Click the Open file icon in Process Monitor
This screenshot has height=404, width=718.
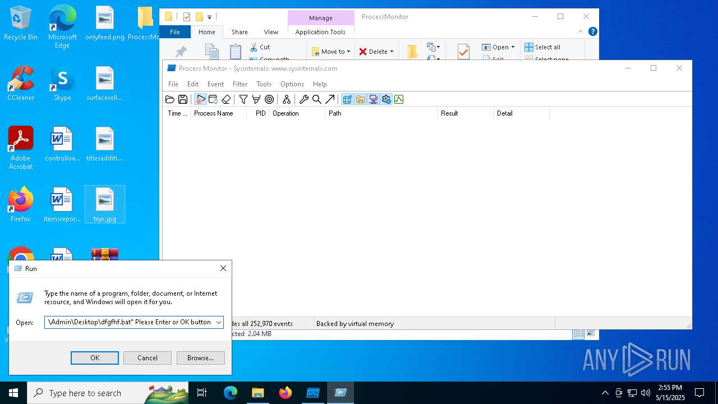(x=170, y=99)
